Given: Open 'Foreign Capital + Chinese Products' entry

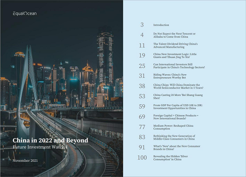Looking at the screenshot, I should 176,117.
